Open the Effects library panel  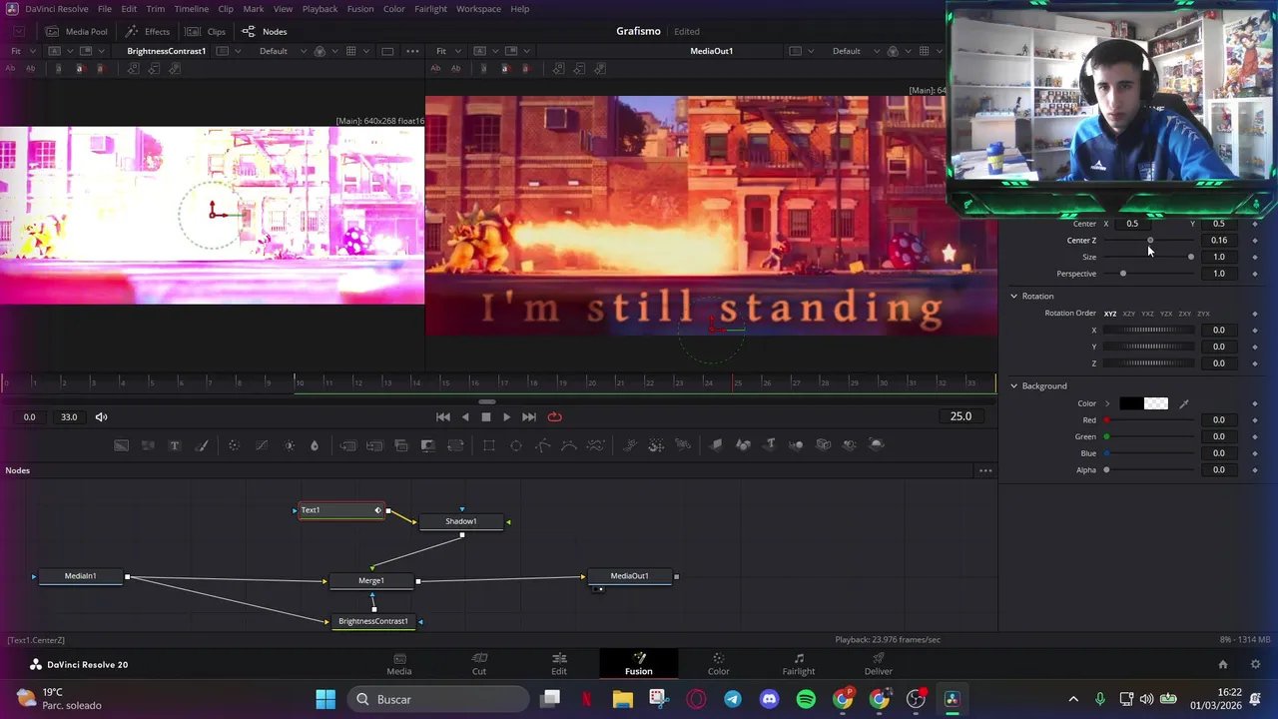[x=148, y=31]
